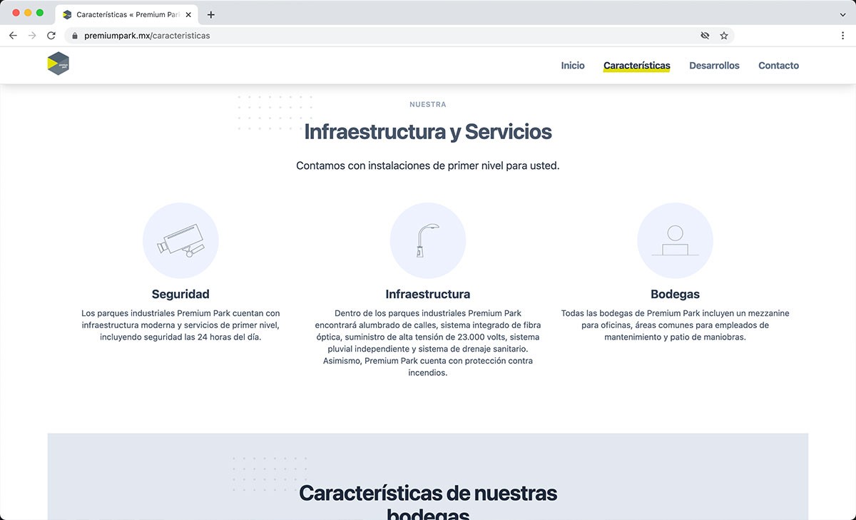The height and width of the screenshot is (520, 856).
Task: Minimize the window with the yellow button
Action: pos(29,13)
